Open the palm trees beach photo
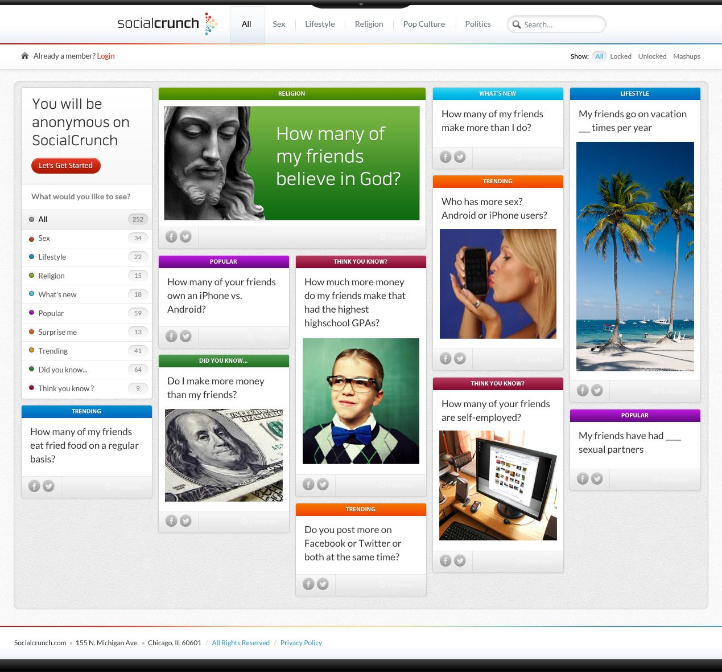The height and width of the screenshot is (672, 722). coord(635,256)
